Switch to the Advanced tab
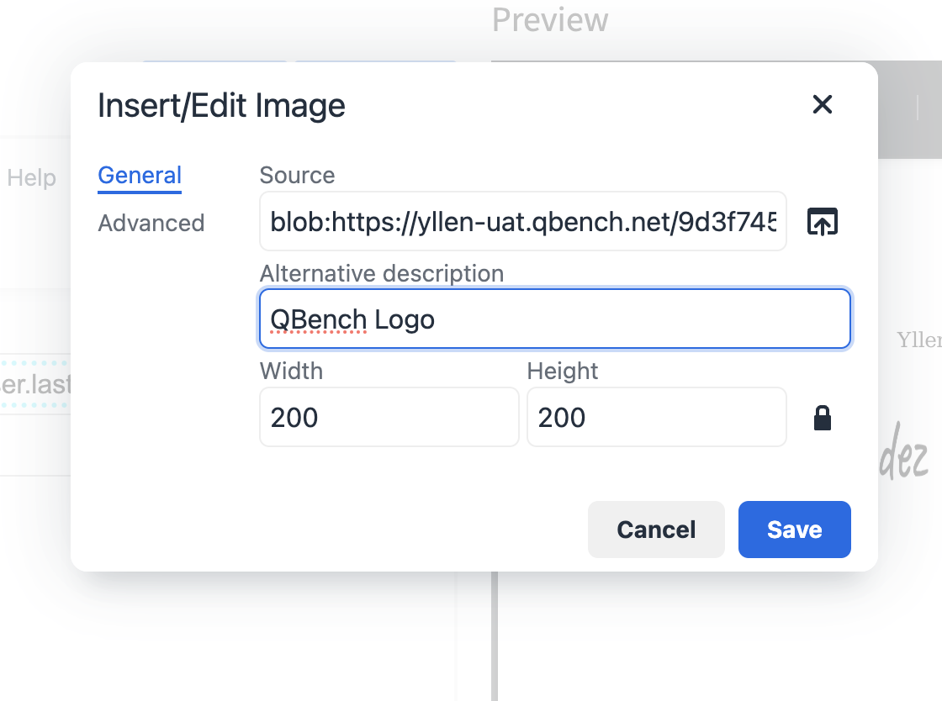Screen dimensions: 942x701 (x=151, y=223)
